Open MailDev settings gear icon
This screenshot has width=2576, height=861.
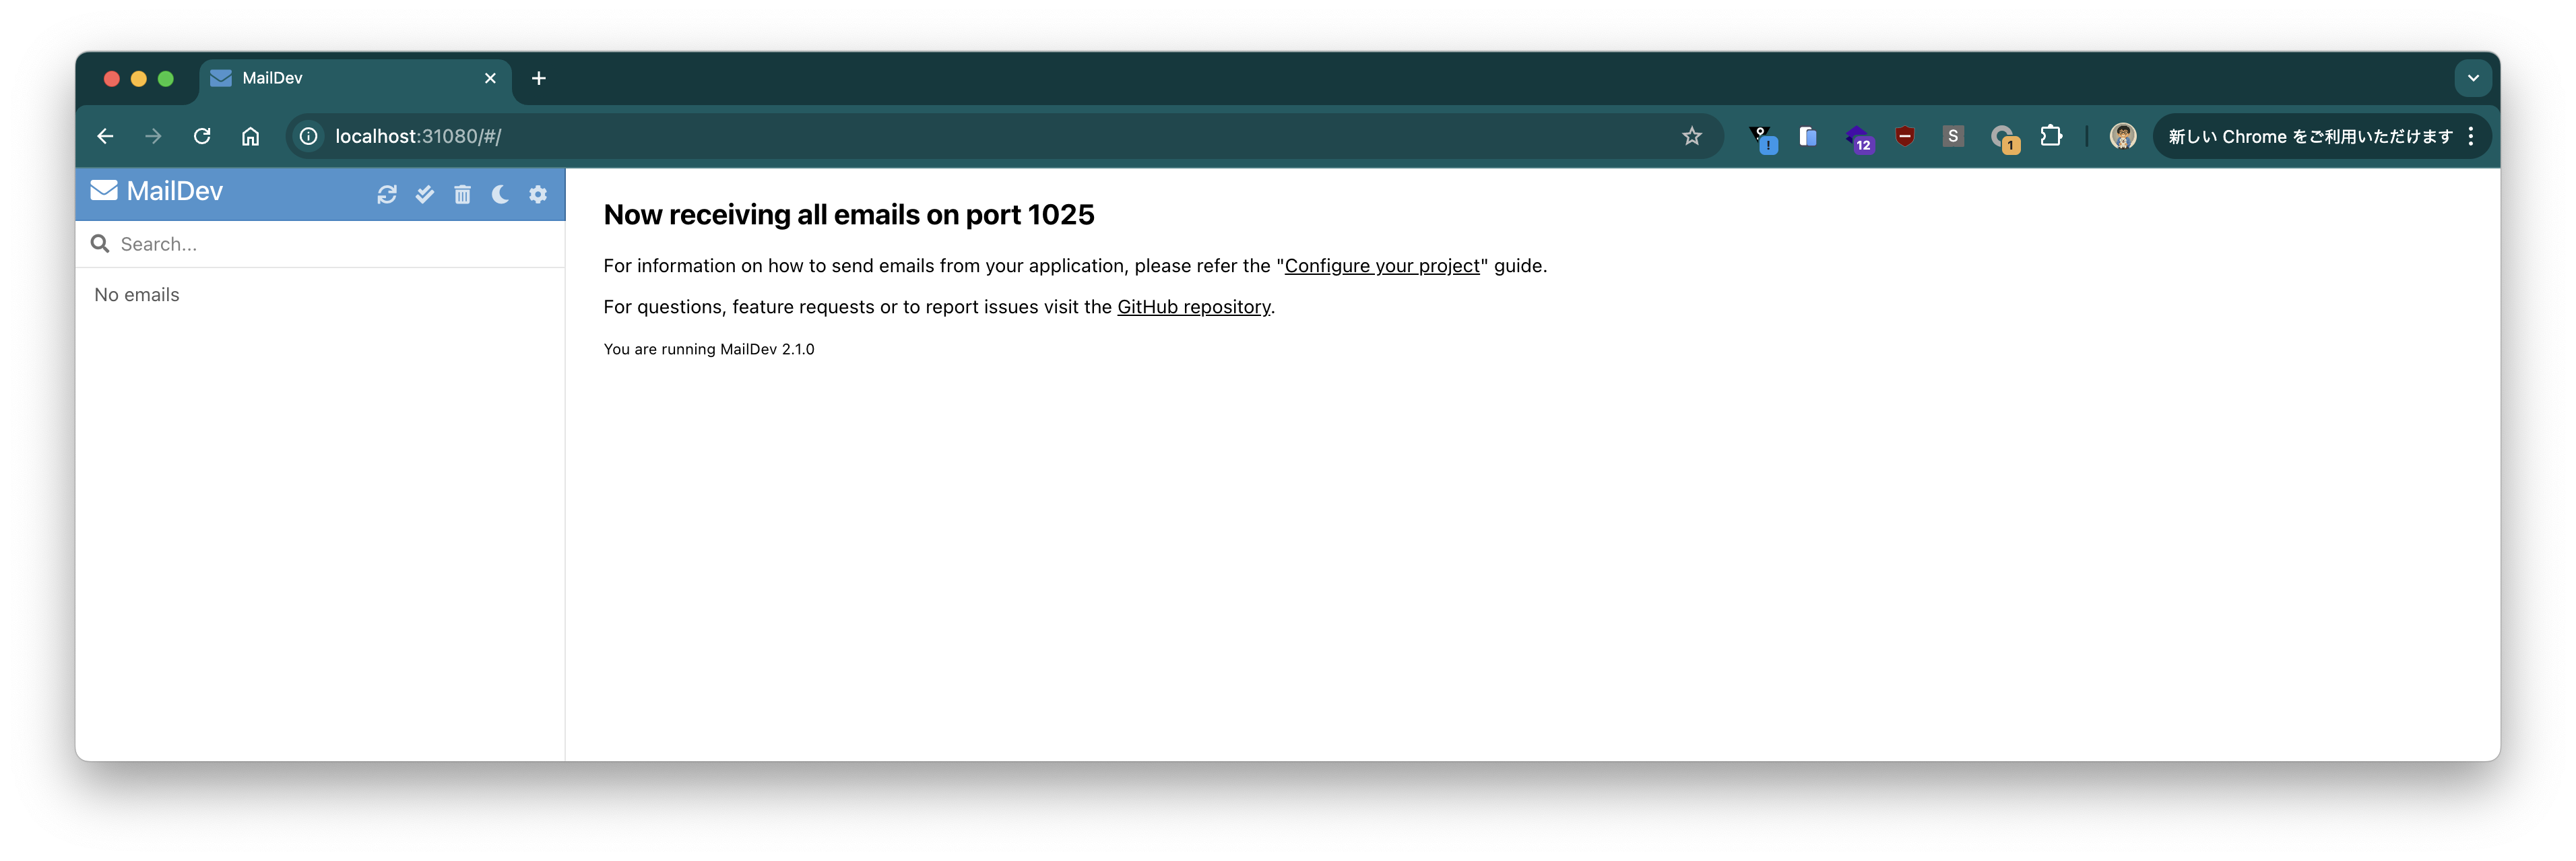point(538,194)
